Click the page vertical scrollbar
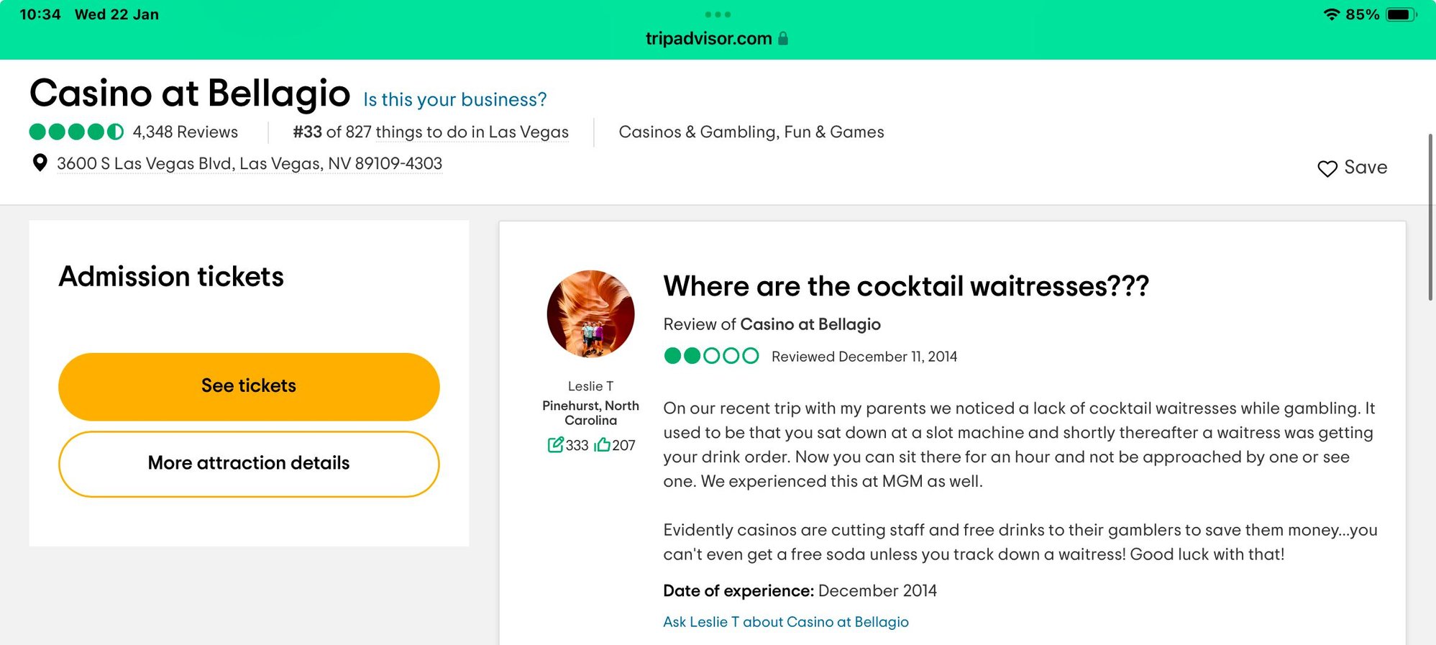This screenshot has height=645, width=1436. point(1431,216)
